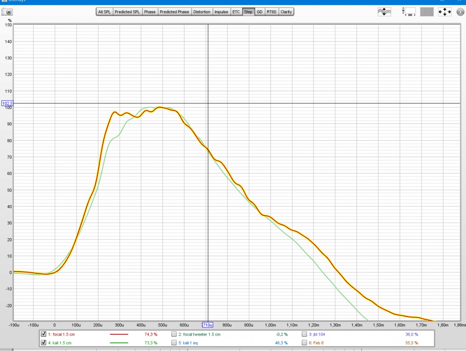The width and height of the screenshot is (466, 351).
Task: Click the 'focal 1.5 cm' legend label
Action: pos(61,334)
